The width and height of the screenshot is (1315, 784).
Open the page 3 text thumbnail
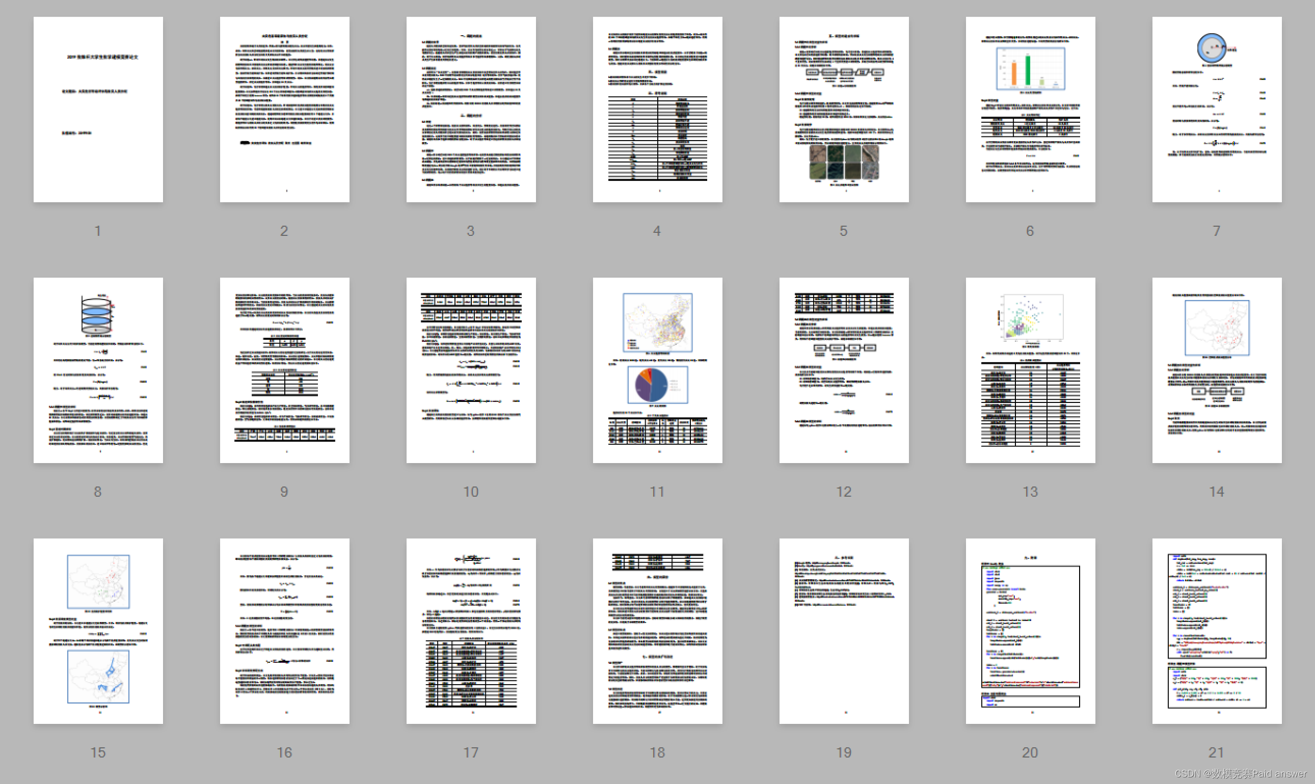pos(471,110)
